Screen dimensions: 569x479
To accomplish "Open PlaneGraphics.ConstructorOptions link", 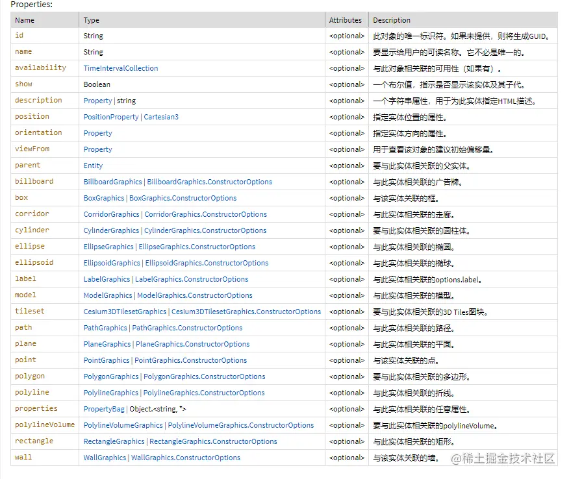I will click(x=193, y=344).
